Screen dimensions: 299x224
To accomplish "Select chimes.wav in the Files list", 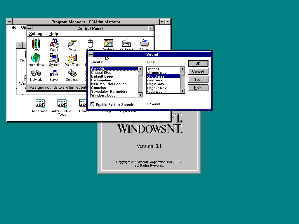I will 164,73.
